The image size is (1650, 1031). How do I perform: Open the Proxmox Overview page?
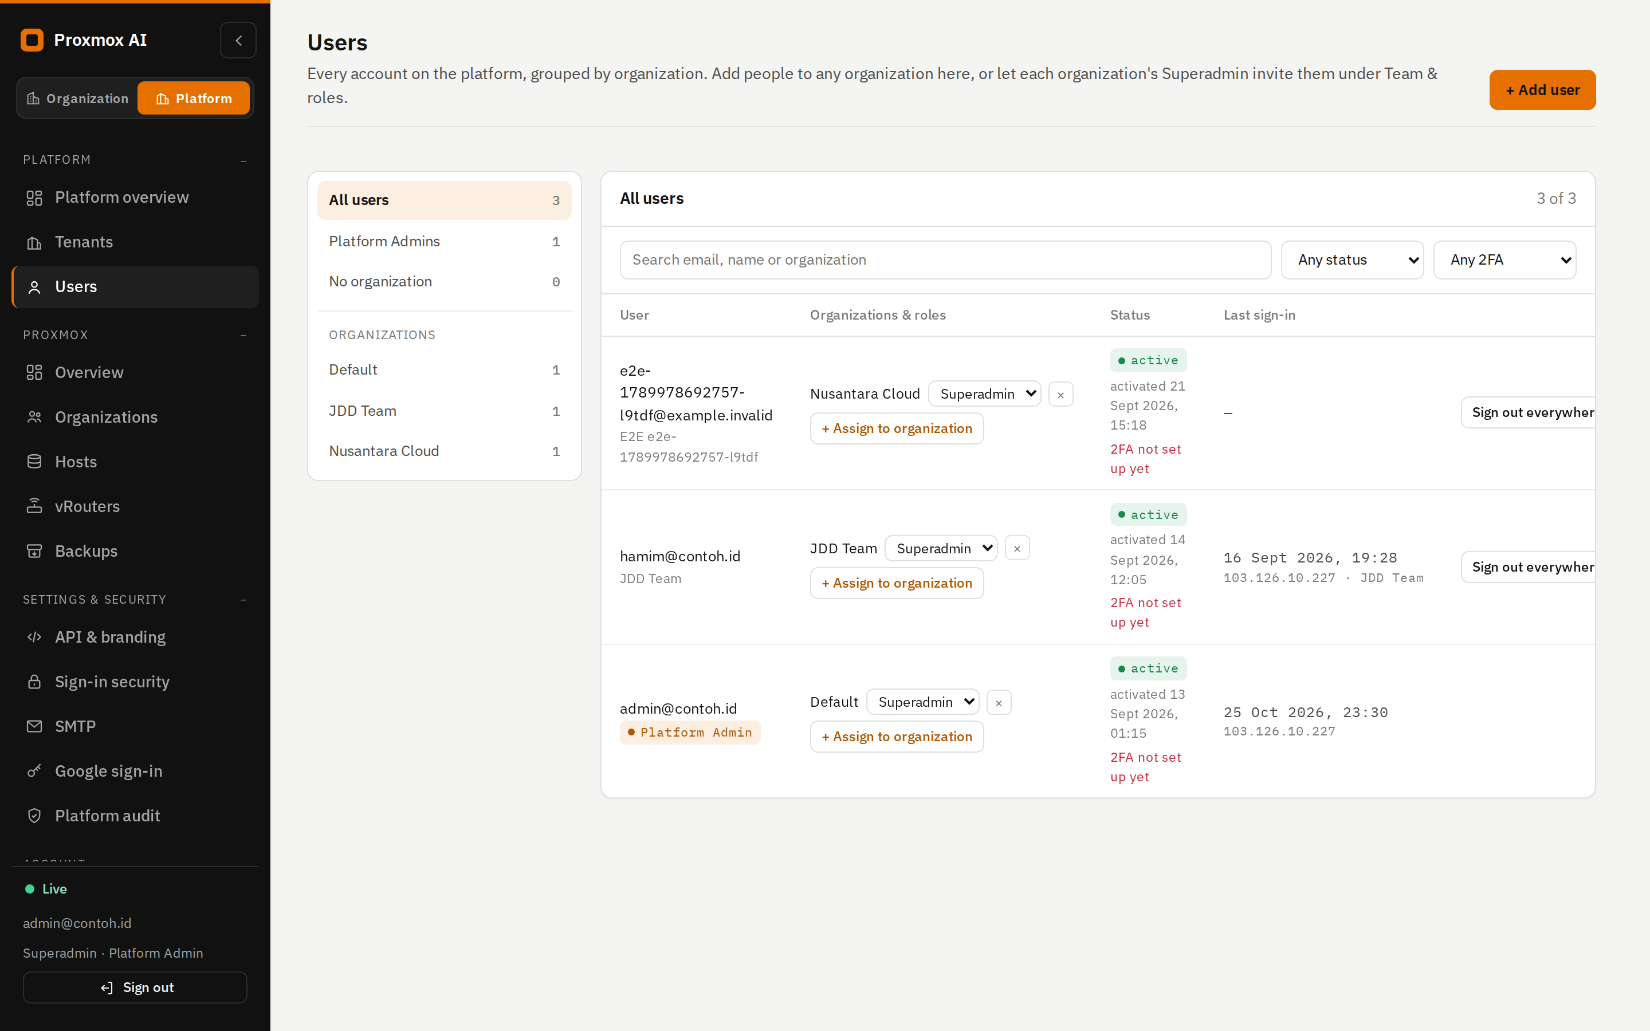tap(135, 372)
